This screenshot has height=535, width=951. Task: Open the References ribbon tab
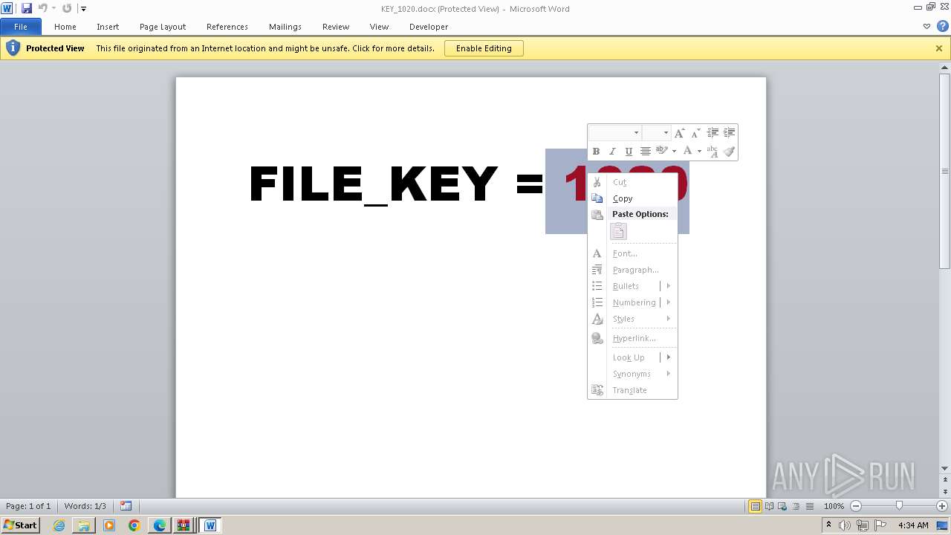pyautogui.click(x=227, y=27)
